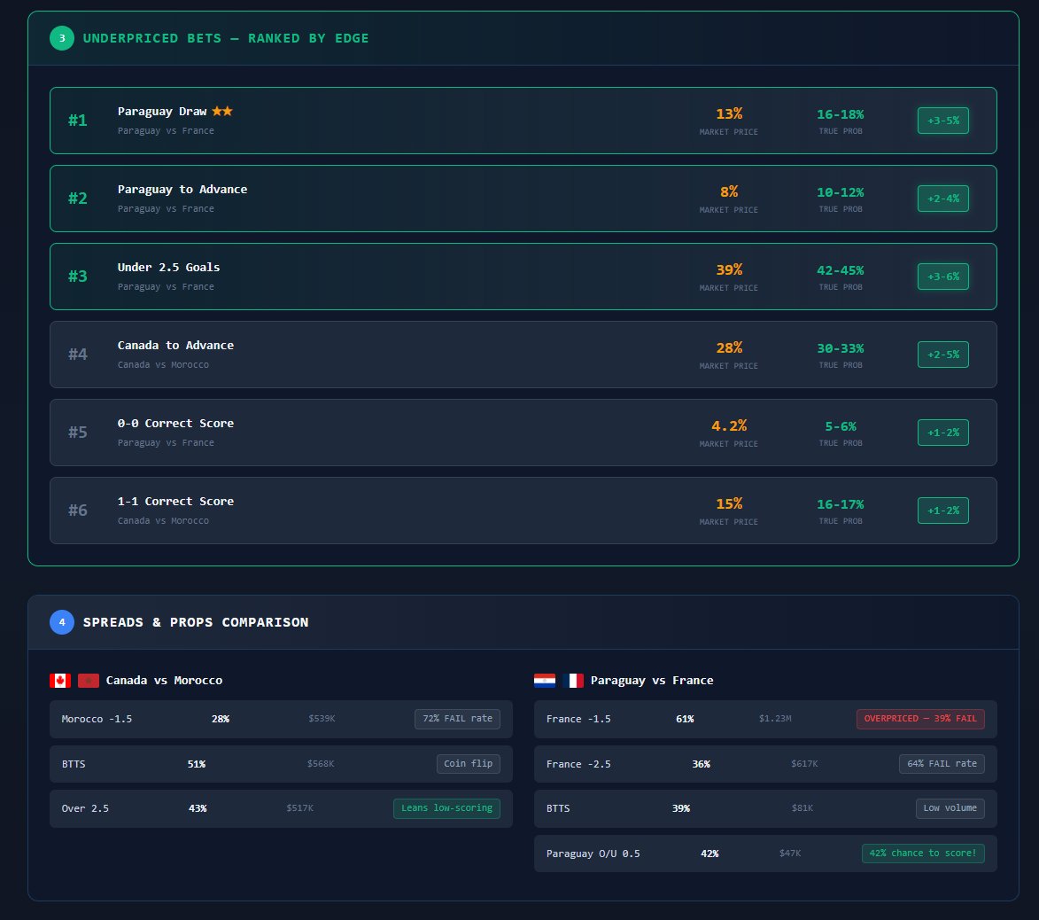The width and height of the screenshot is (1039, 920).
Task: Click the #4 rank label
Action: point(78,354)
